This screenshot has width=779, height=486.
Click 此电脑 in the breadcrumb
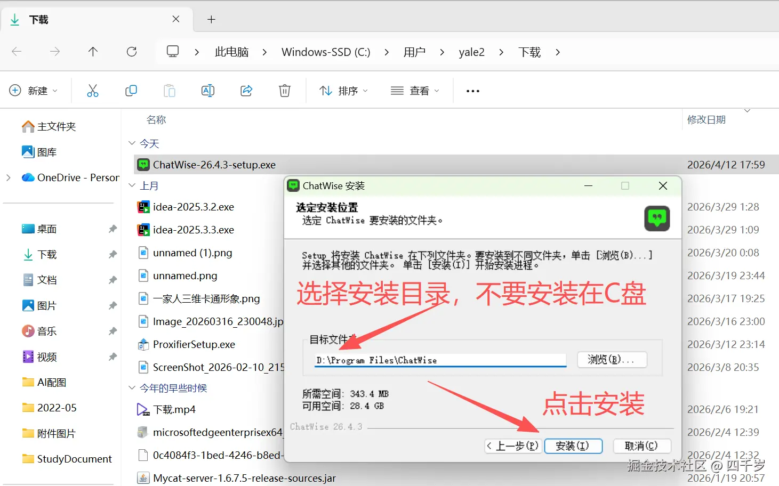click(231, 52)
